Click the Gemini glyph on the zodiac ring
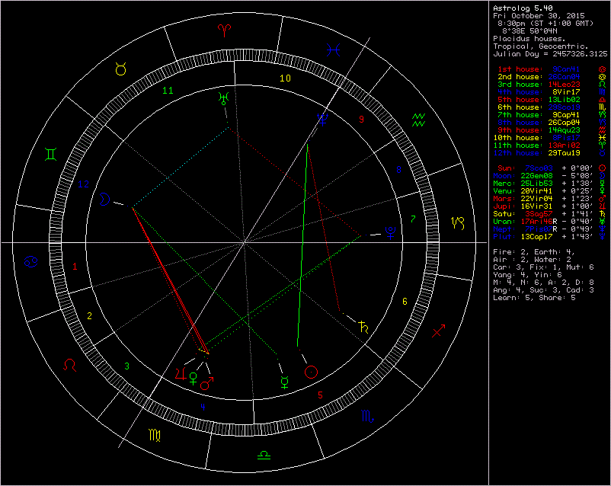The image size is (611, 486). pos(50,155)
